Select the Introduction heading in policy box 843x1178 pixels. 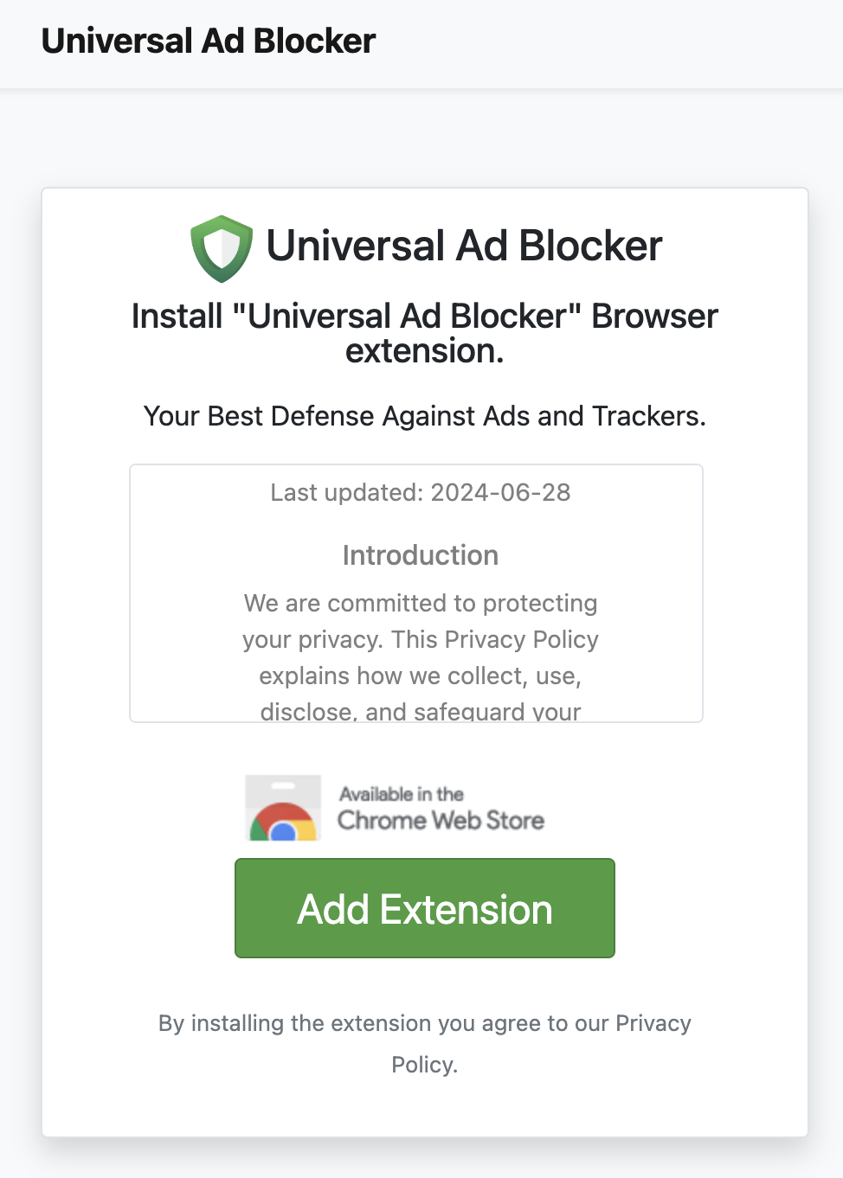(x=421, y=555)
